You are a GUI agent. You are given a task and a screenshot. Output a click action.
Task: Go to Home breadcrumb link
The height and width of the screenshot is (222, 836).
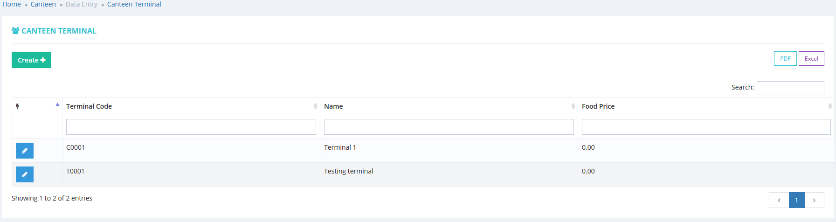click(x=12, y=4)
